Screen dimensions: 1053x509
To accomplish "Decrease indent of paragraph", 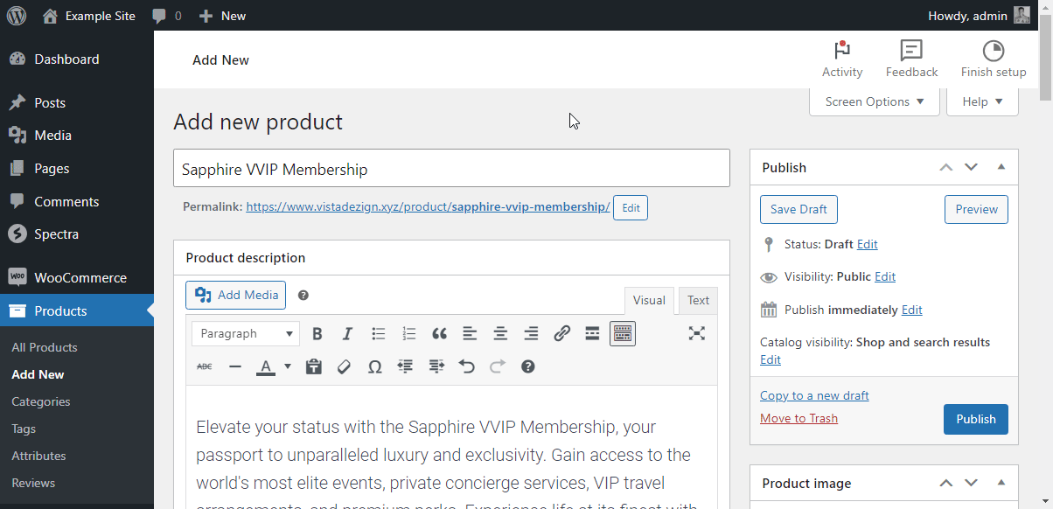I will [x=405, y=367].
